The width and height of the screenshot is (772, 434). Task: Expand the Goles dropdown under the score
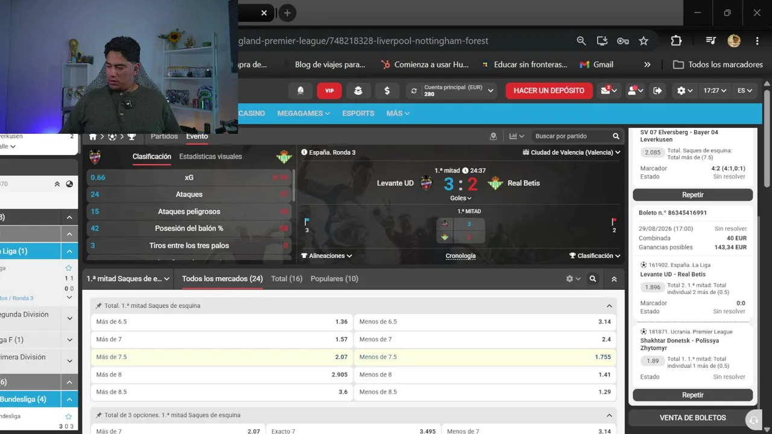(461, 198)
